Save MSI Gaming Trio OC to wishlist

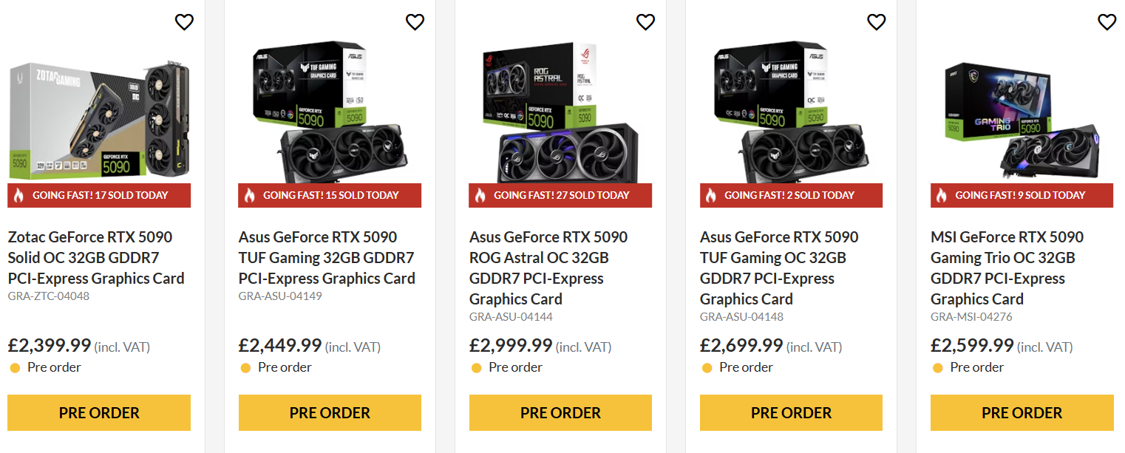point(1107,22)
